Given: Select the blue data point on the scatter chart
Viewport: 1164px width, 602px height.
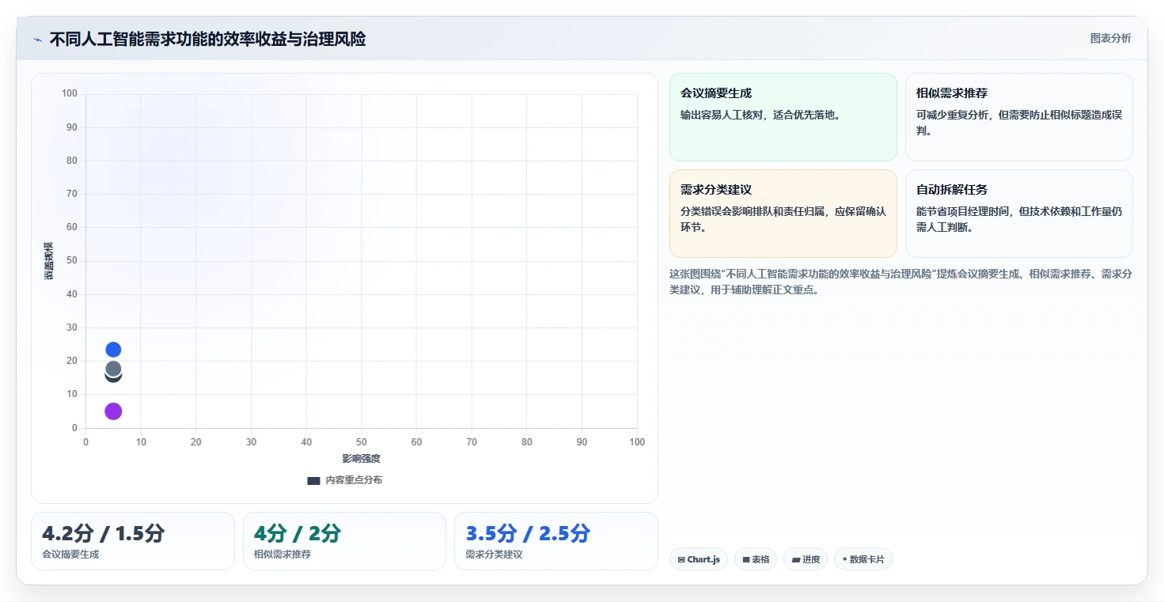Looking at the screenshot, I should 113,350.
